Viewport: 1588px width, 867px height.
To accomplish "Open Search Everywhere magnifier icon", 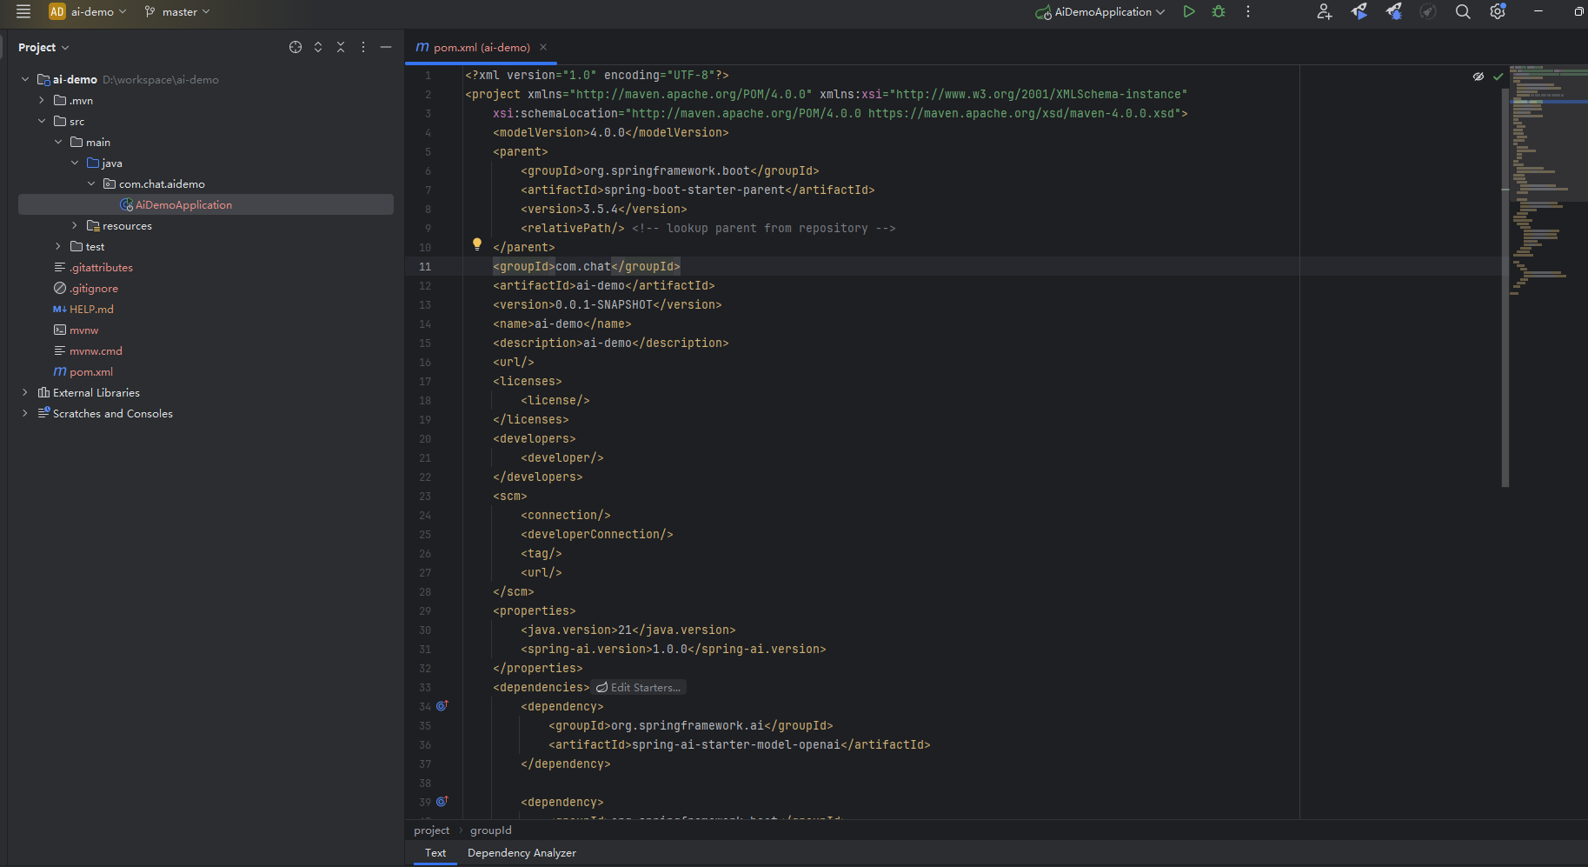I will point(1463,11).
